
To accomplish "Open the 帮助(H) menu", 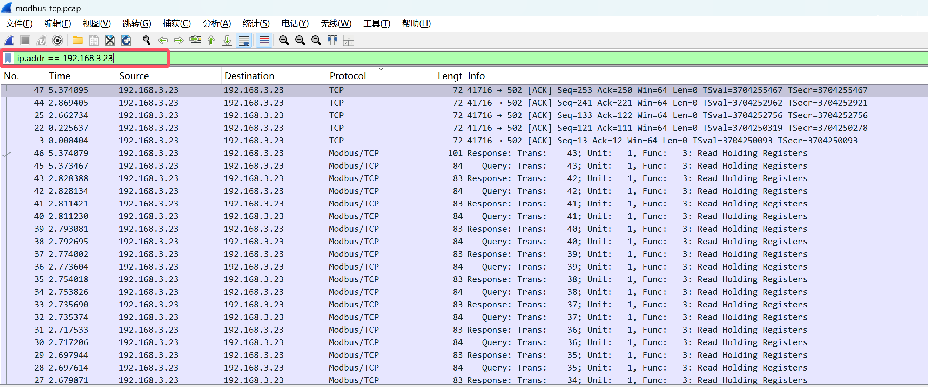I will [x=416, y=23].
